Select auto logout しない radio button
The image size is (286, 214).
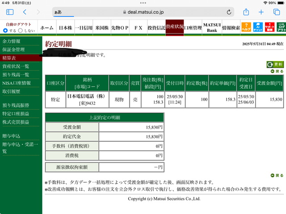[x=21, y=30]
